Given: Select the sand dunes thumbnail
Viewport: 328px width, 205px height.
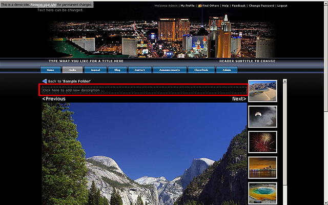Looking at the screenshot, I should click(x=262, y=91).
